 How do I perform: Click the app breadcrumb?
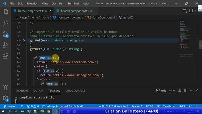24,17
